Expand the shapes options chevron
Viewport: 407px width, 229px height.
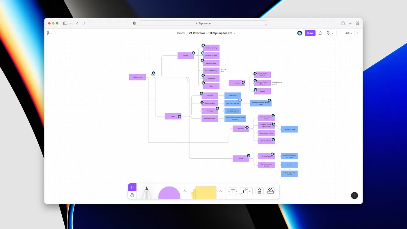coord(185,191)
